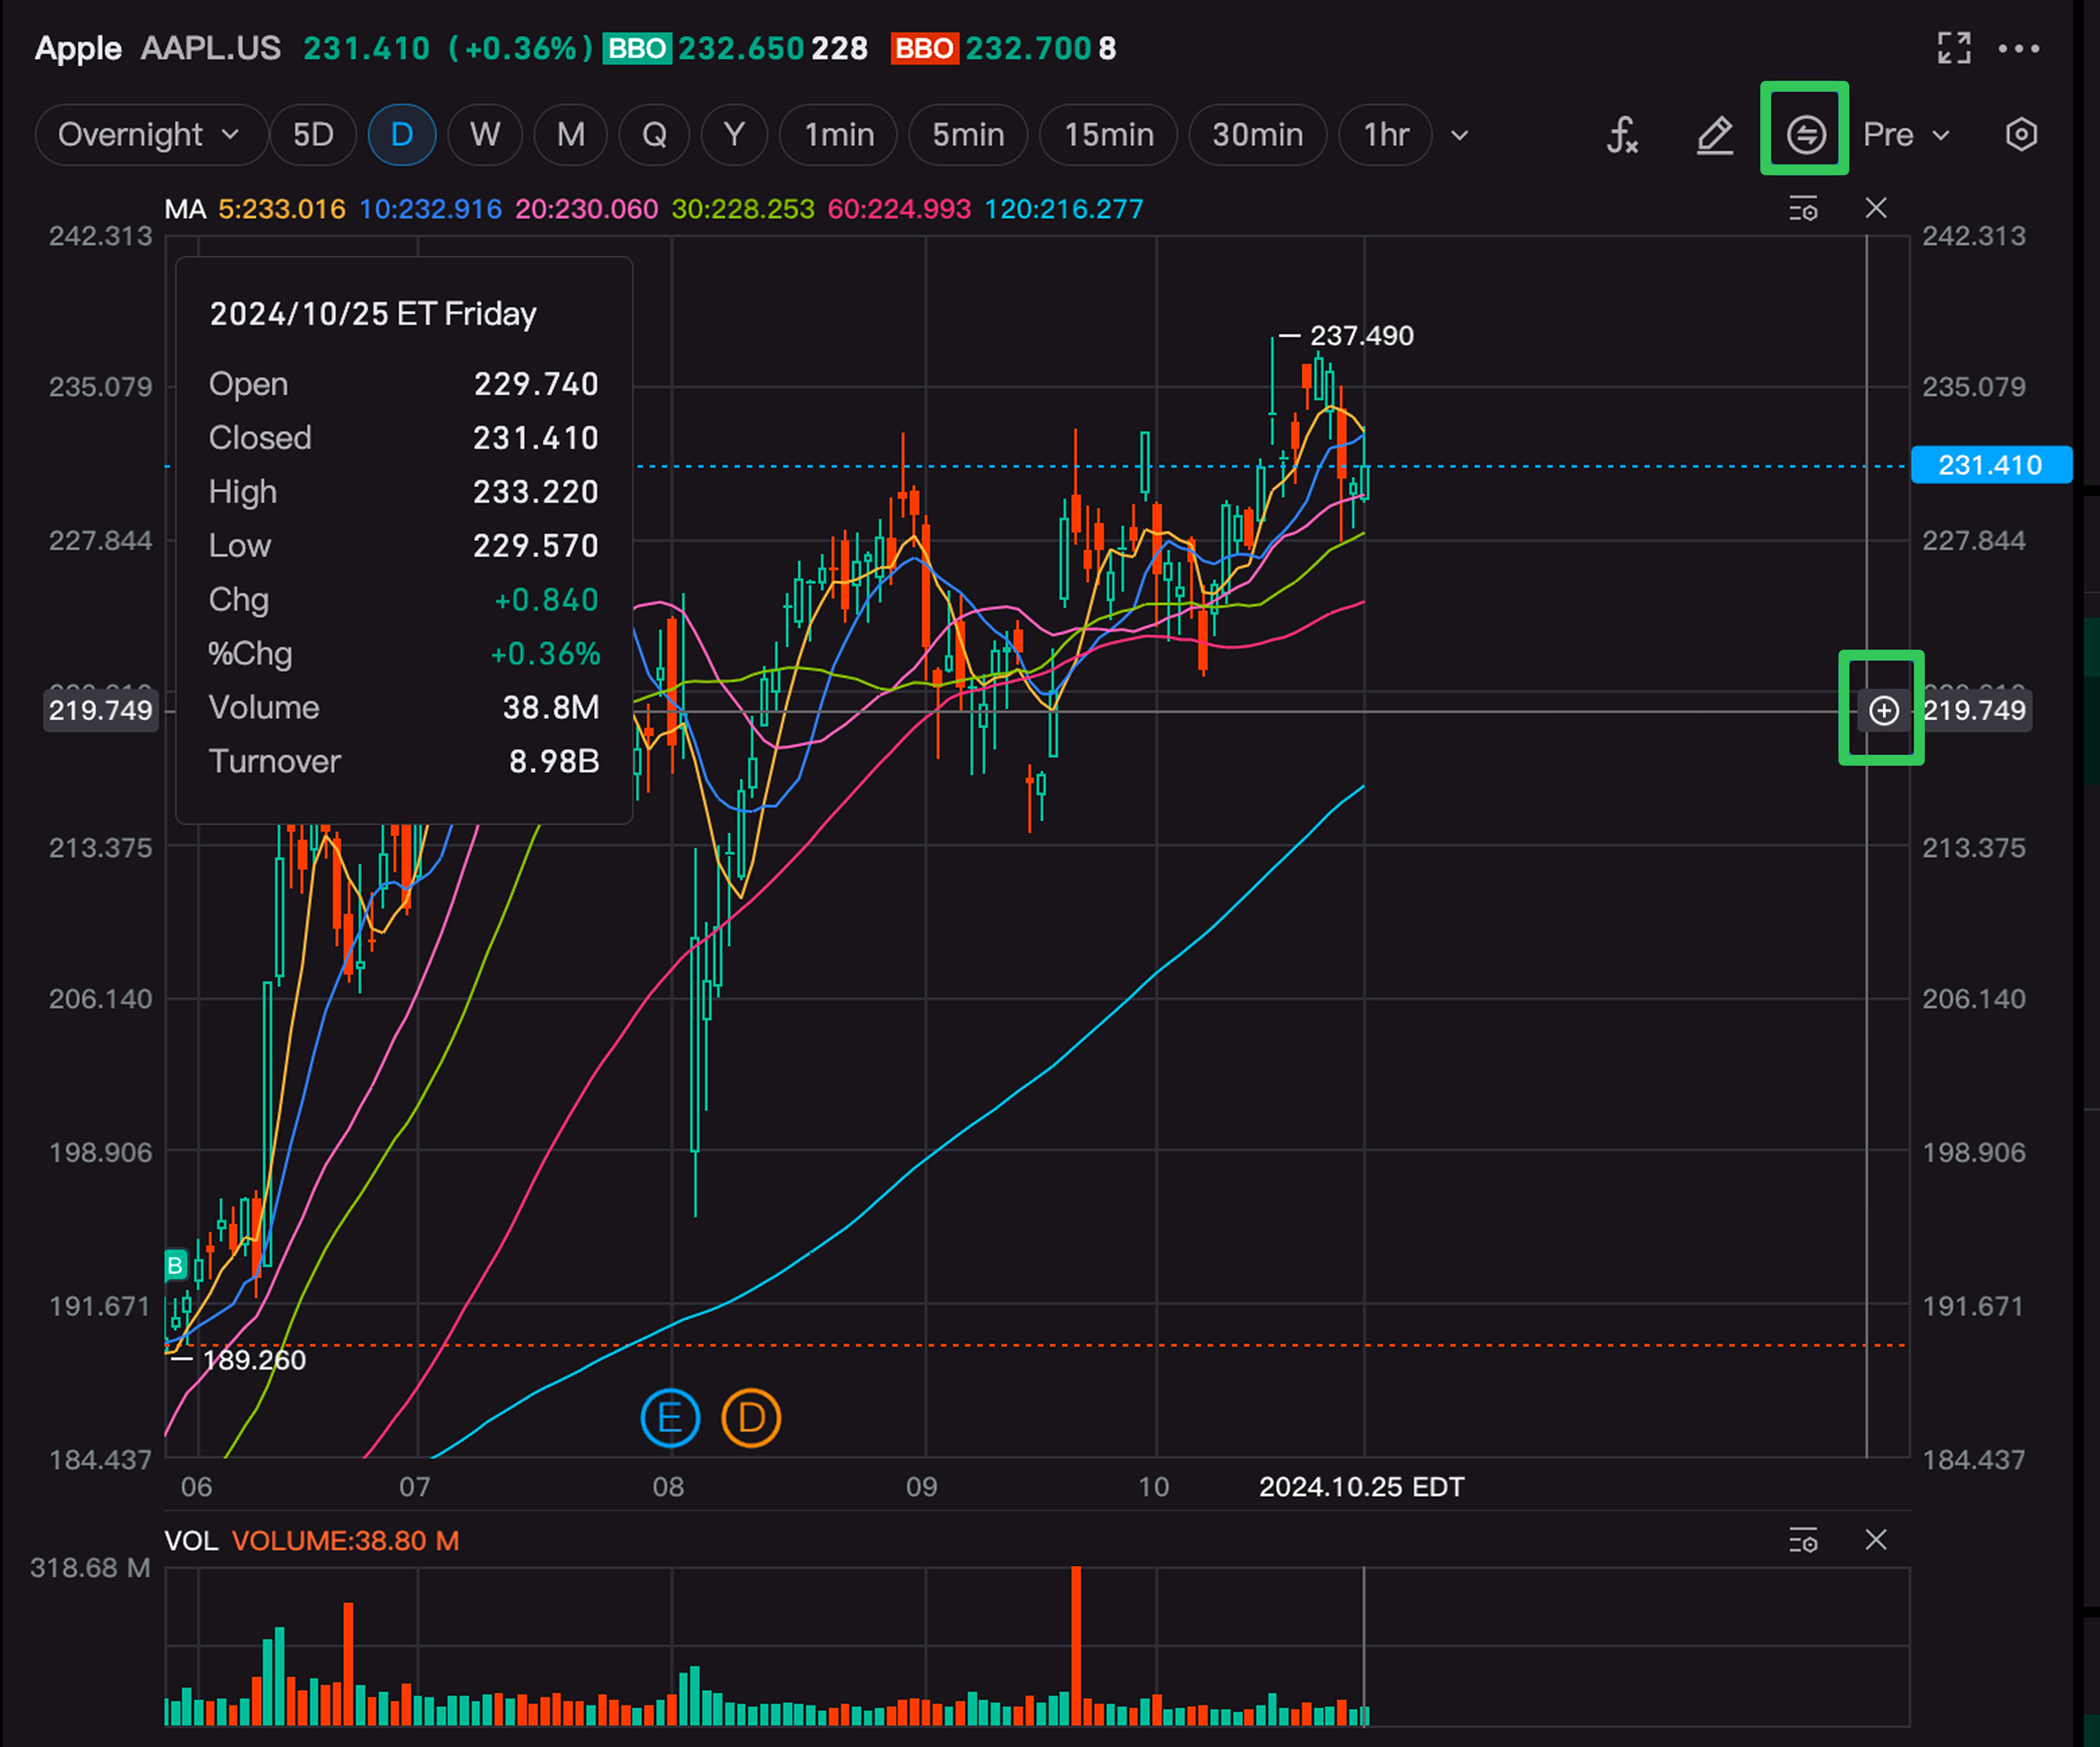Open VOL indicator settings icon

(x=1803, y=1540)
